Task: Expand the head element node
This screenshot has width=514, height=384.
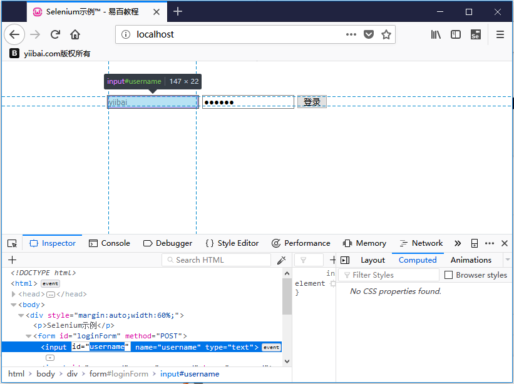Action: (13, 294)
